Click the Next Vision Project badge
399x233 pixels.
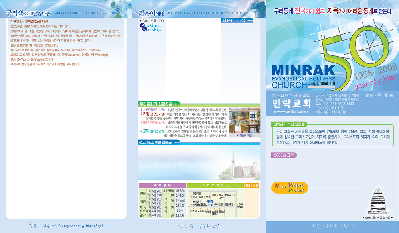[x=289, y=187]
